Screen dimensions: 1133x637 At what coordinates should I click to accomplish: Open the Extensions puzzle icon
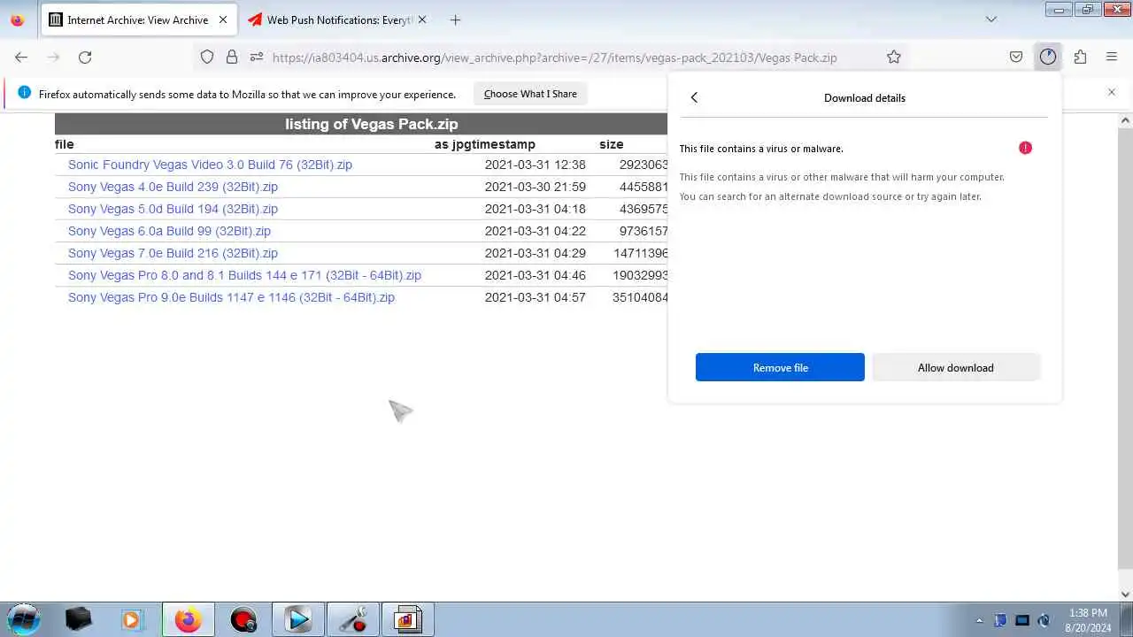[1080, 57]
